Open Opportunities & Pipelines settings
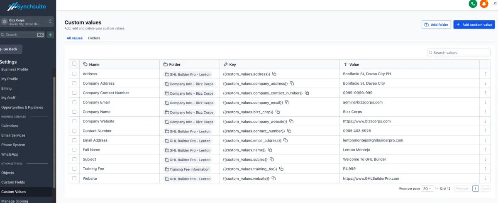The height and width of the screenshot is (203, 498). pyautogui.click(x=22, y=108)
